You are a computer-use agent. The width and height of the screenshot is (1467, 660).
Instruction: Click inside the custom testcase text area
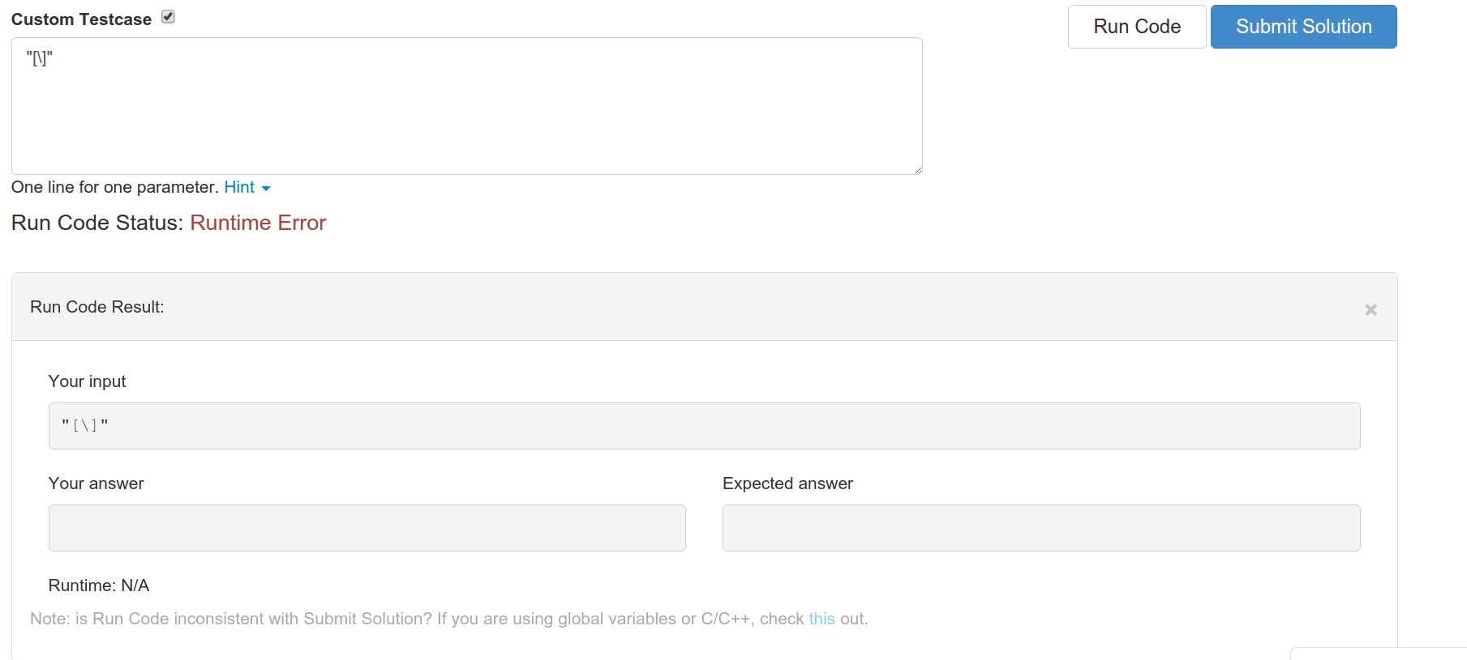[466, 106]
